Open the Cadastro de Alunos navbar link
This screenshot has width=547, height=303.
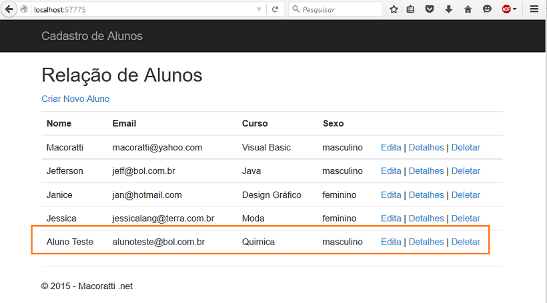(92, 36)
